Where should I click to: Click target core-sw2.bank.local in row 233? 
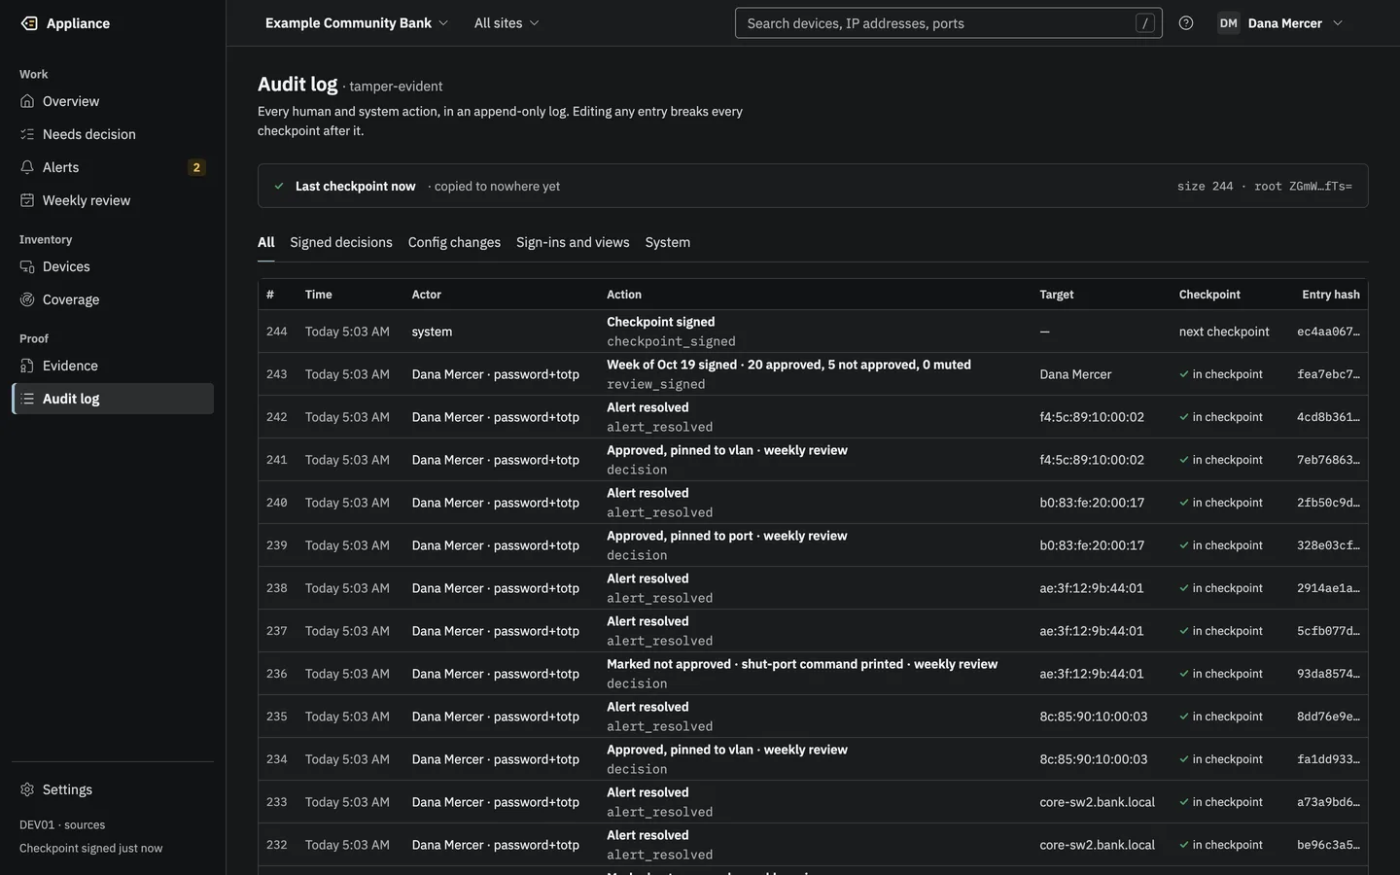click(x=1098, y=802)
